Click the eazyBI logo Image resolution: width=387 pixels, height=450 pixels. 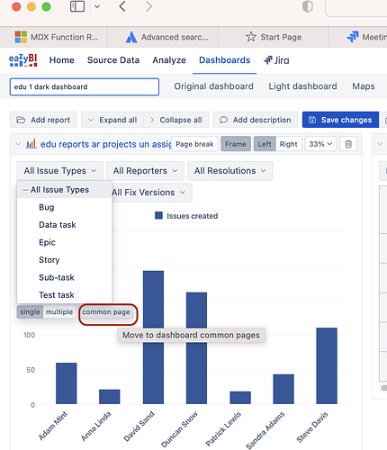pyautogui.click(x=23, y=60)
